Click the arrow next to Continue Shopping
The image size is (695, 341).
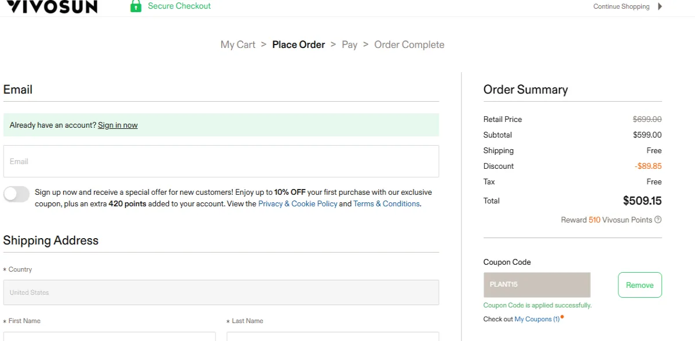(x=660, y=6)
